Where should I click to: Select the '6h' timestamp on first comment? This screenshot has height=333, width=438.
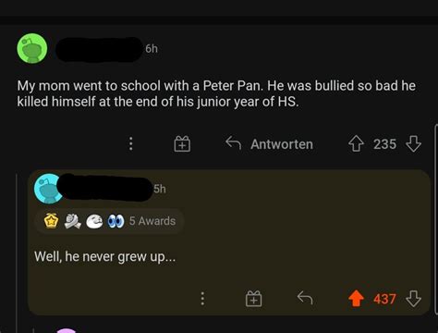[152, 49]
